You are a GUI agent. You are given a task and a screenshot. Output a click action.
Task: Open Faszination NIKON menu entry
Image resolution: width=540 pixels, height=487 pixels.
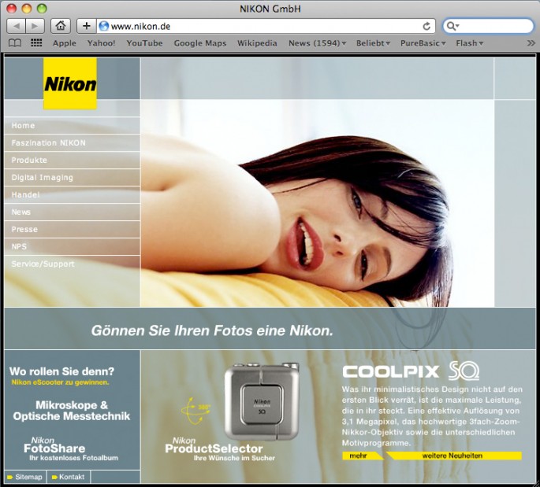73,142
